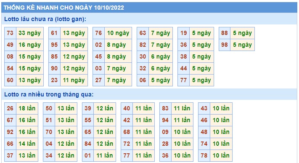
Task: Select the '14 lần' value
Action: point(27,144)
